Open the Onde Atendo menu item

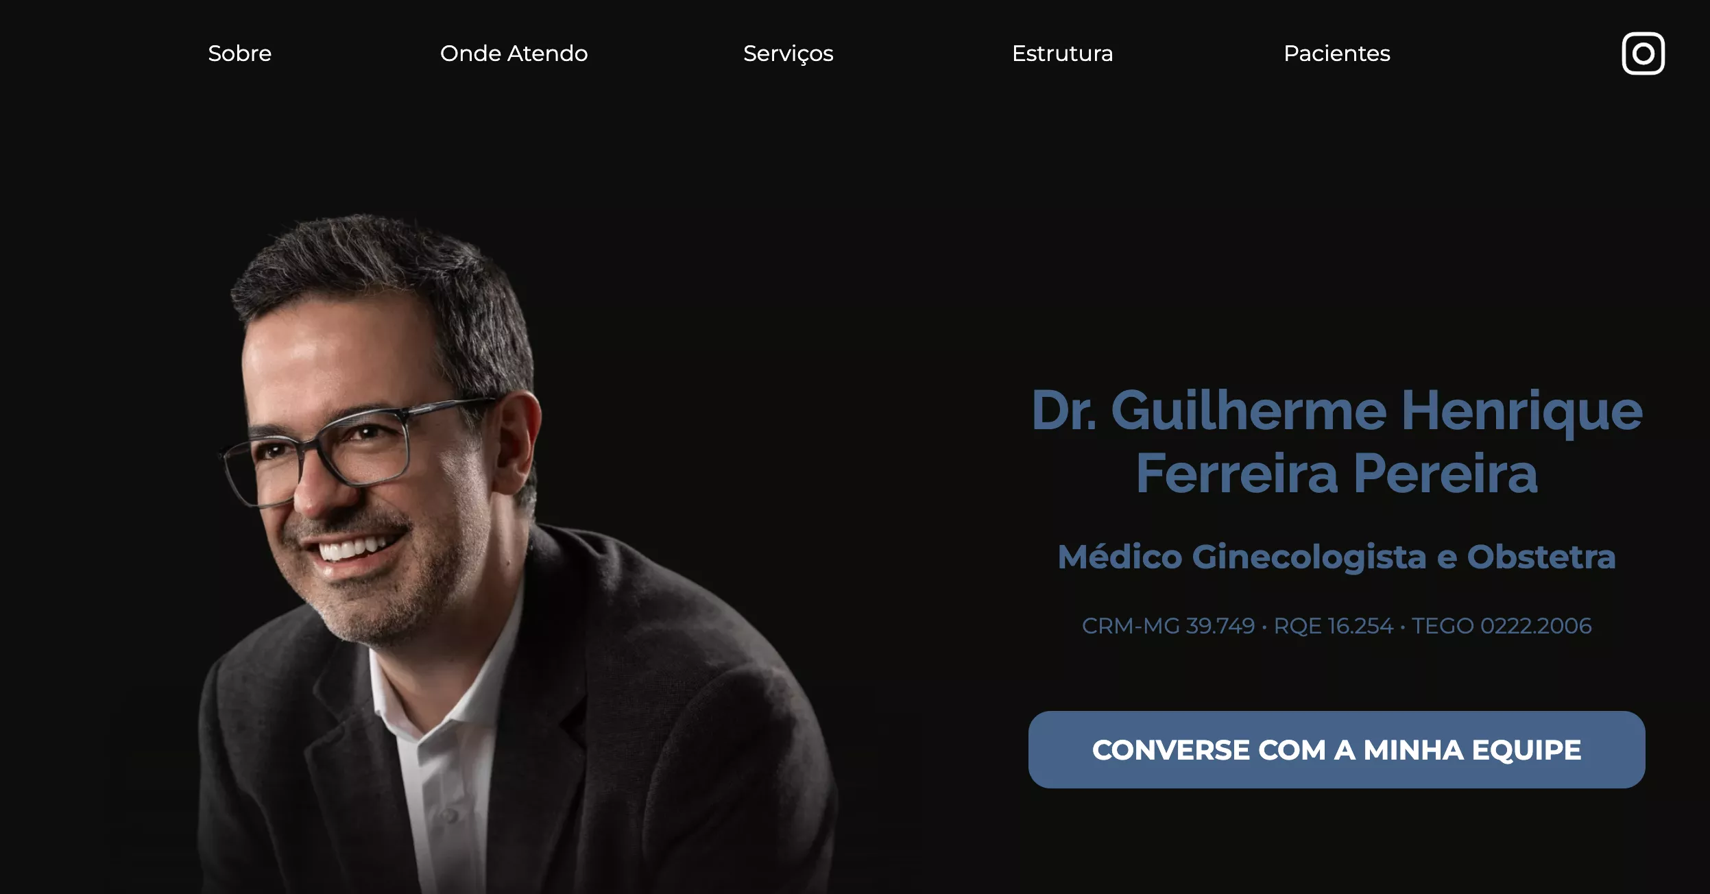[x=514, y=53]
